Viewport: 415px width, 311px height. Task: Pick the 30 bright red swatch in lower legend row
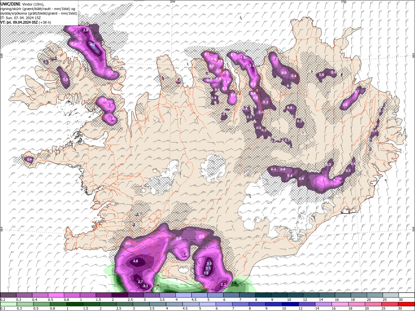406,304
